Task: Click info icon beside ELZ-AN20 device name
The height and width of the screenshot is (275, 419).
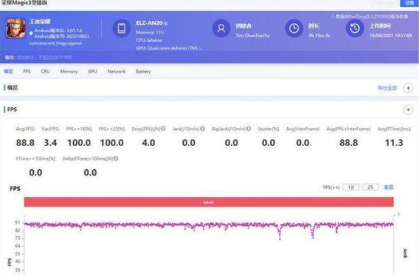Action: coord(166,24)
